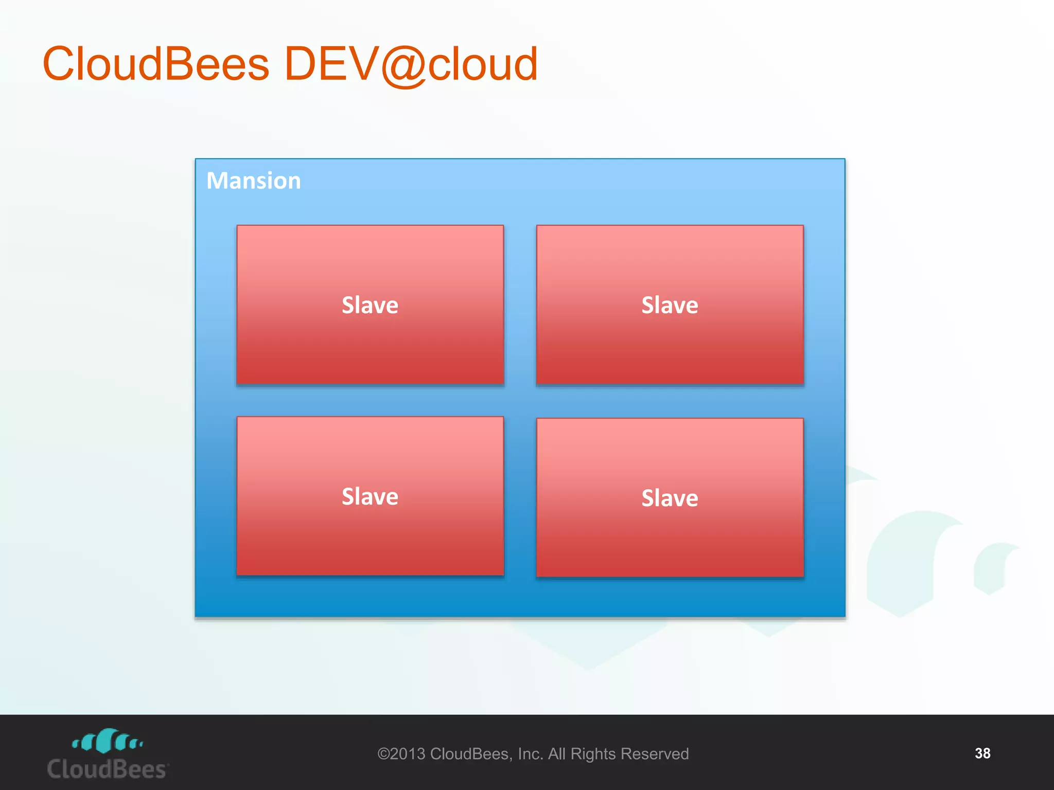Select the bottom-right Slave box
This screenshot has height=790, width=1054.
click(670, 497)
